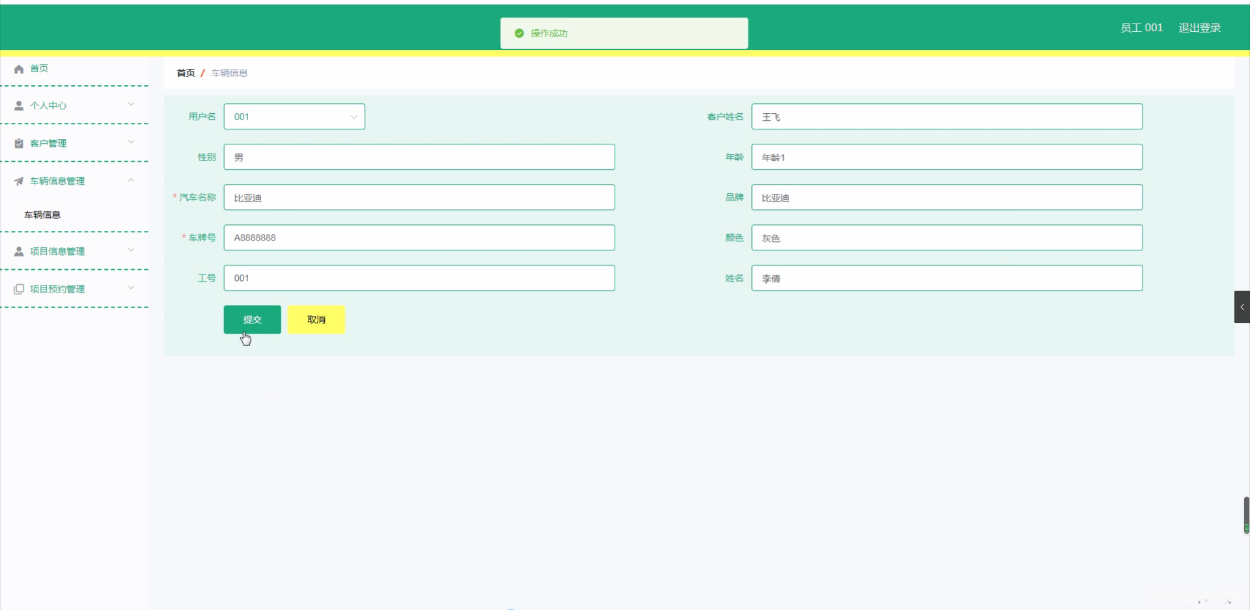Image resolution: width=1250 pixels, height=610 pixels.
Task: Click the home icon in sidebar
Action: point(19,69)
